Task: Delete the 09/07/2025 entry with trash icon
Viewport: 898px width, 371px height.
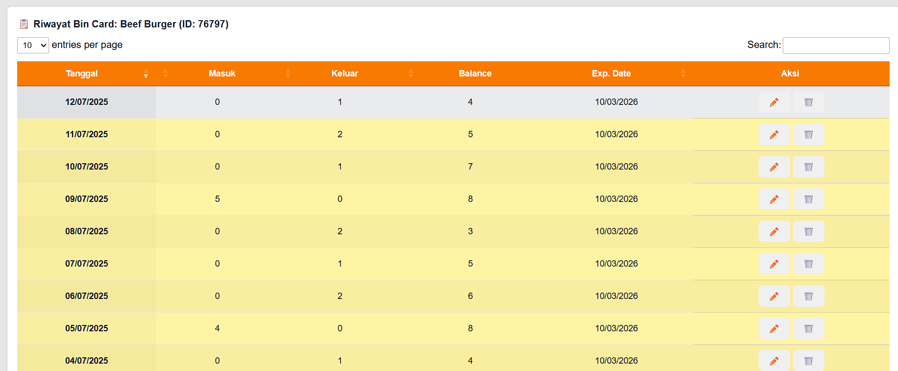Action: tap(809, 199)
